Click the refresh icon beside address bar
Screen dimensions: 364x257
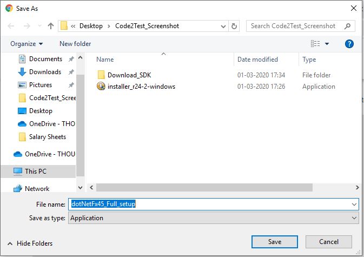[x=234, y=26]
